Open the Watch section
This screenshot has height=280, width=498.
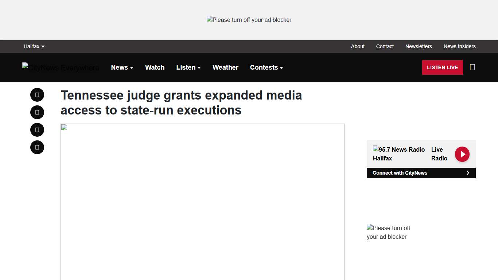155,67
